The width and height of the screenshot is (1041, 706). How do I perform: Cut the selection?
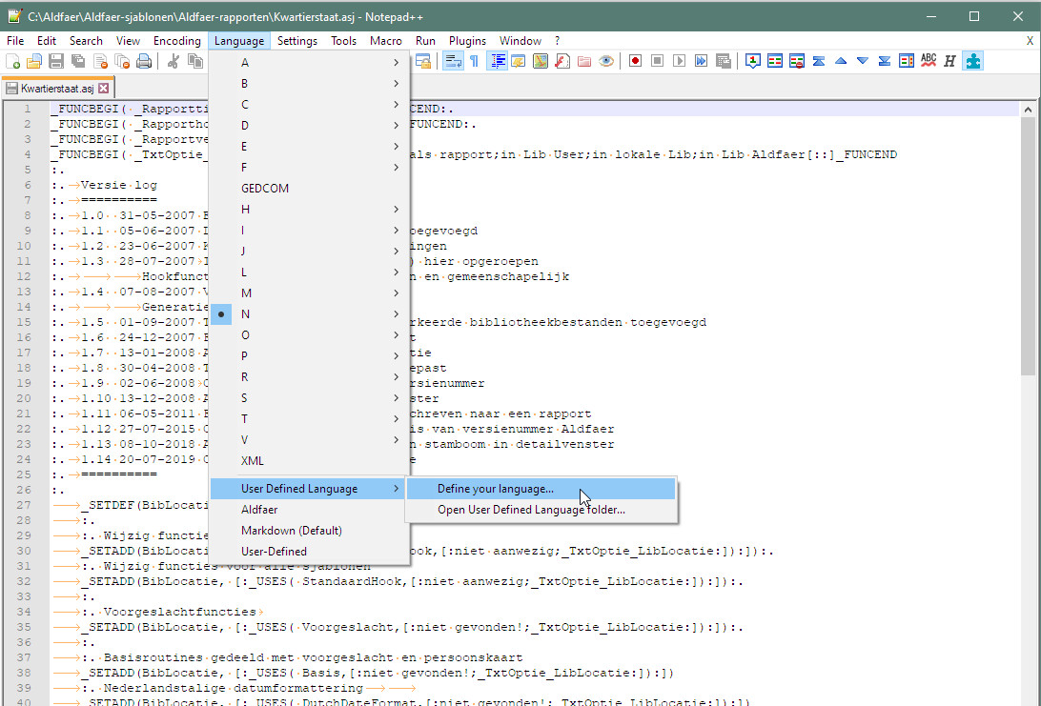point(173,60)
